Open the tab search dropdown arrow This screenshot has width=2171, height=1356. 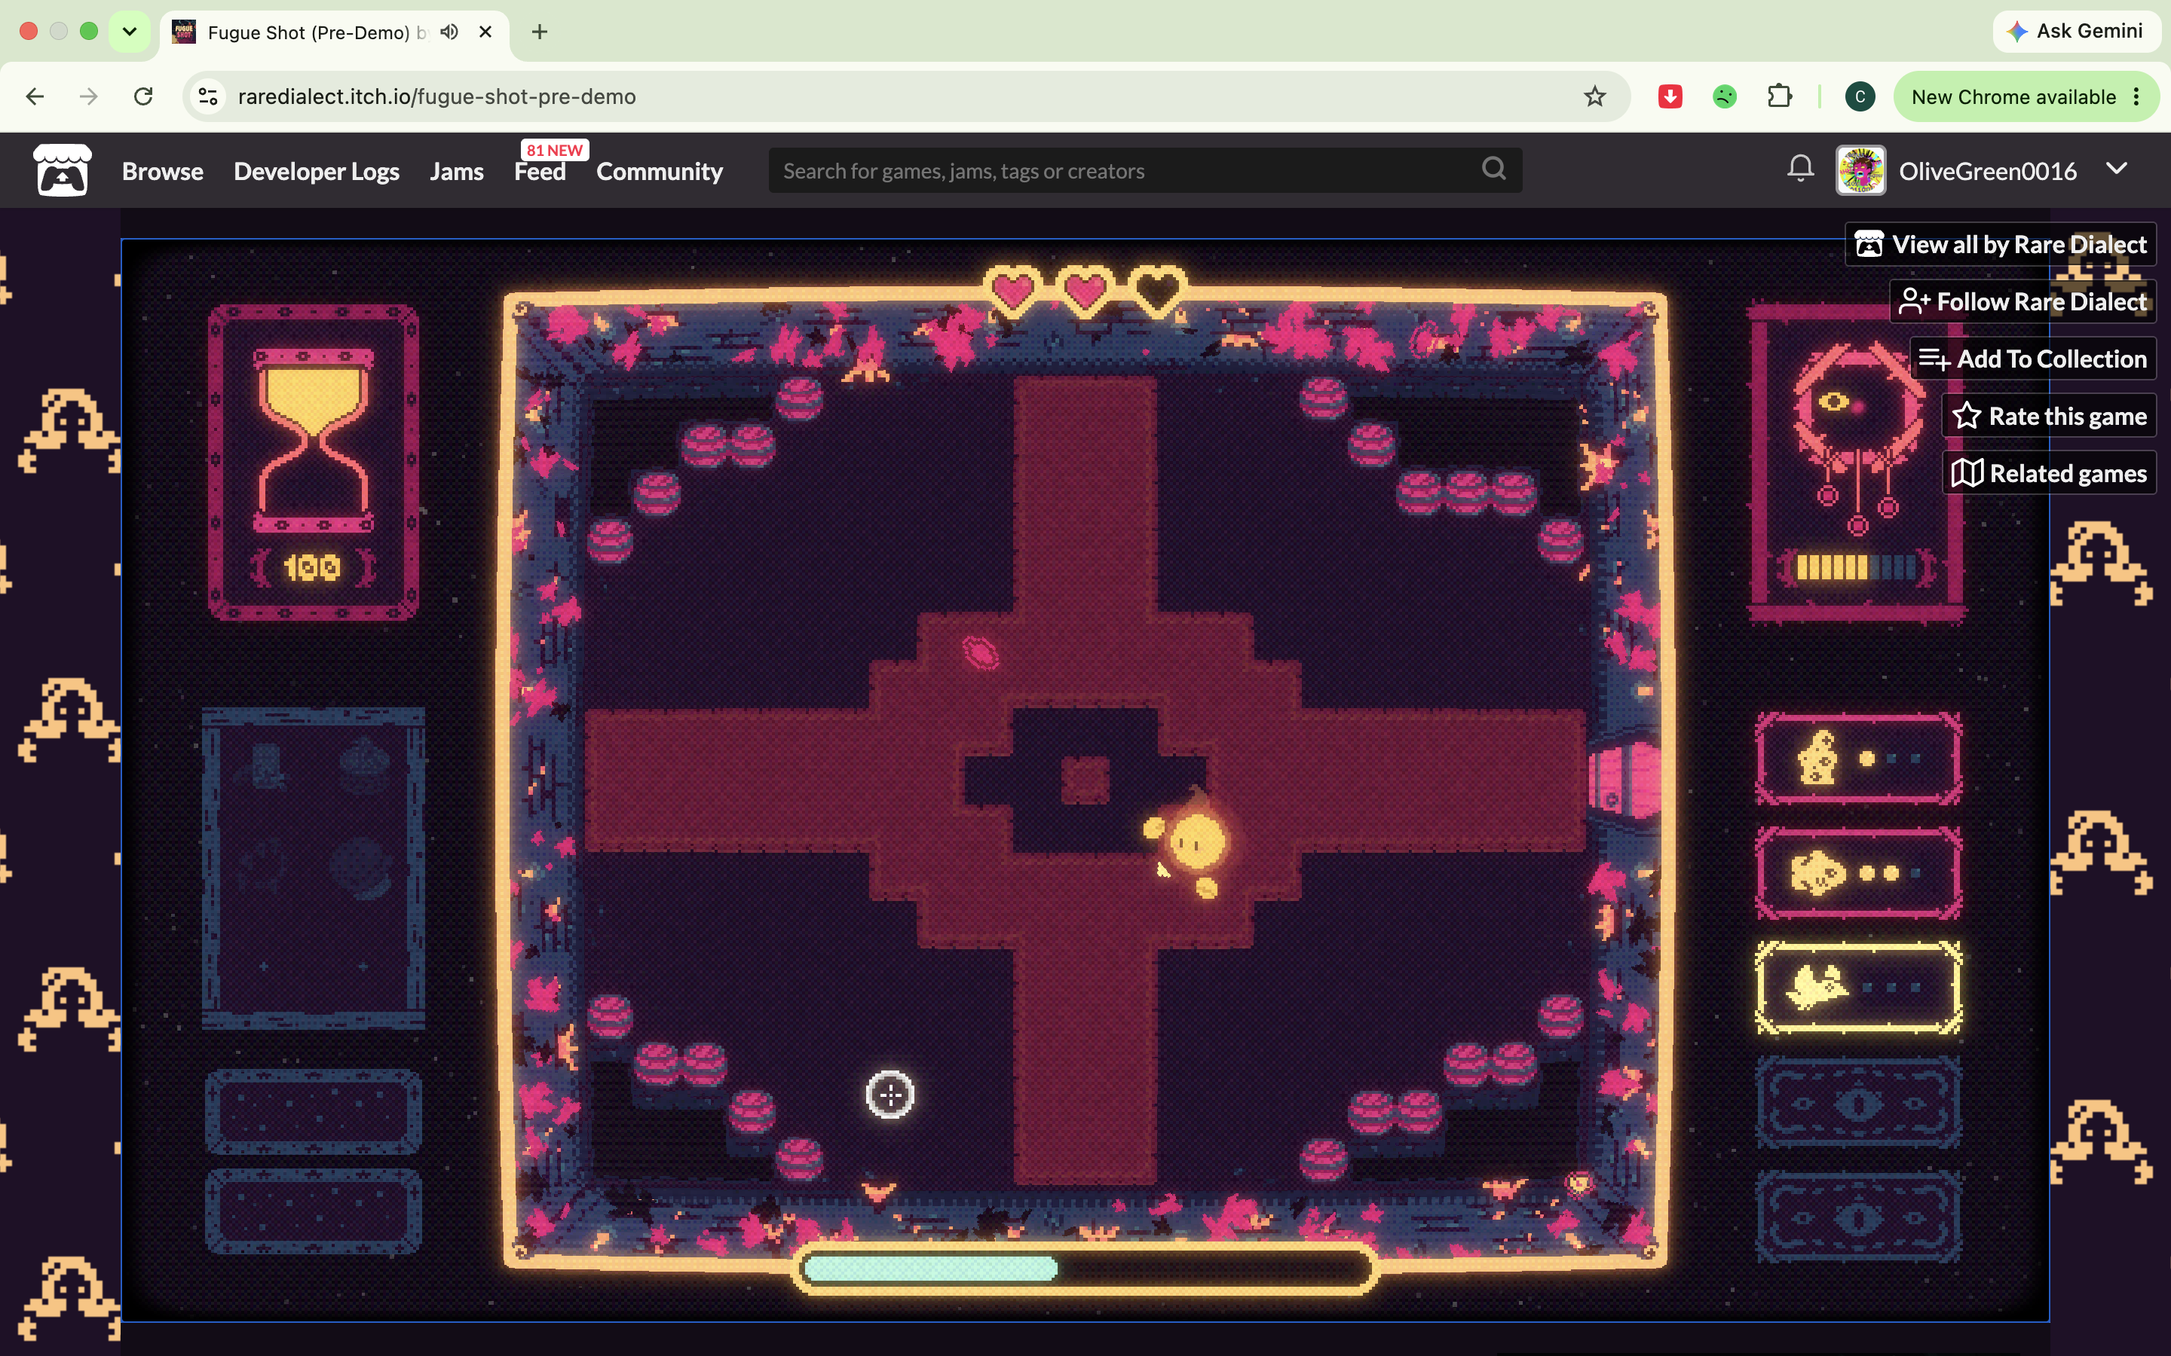coord(129,32)
